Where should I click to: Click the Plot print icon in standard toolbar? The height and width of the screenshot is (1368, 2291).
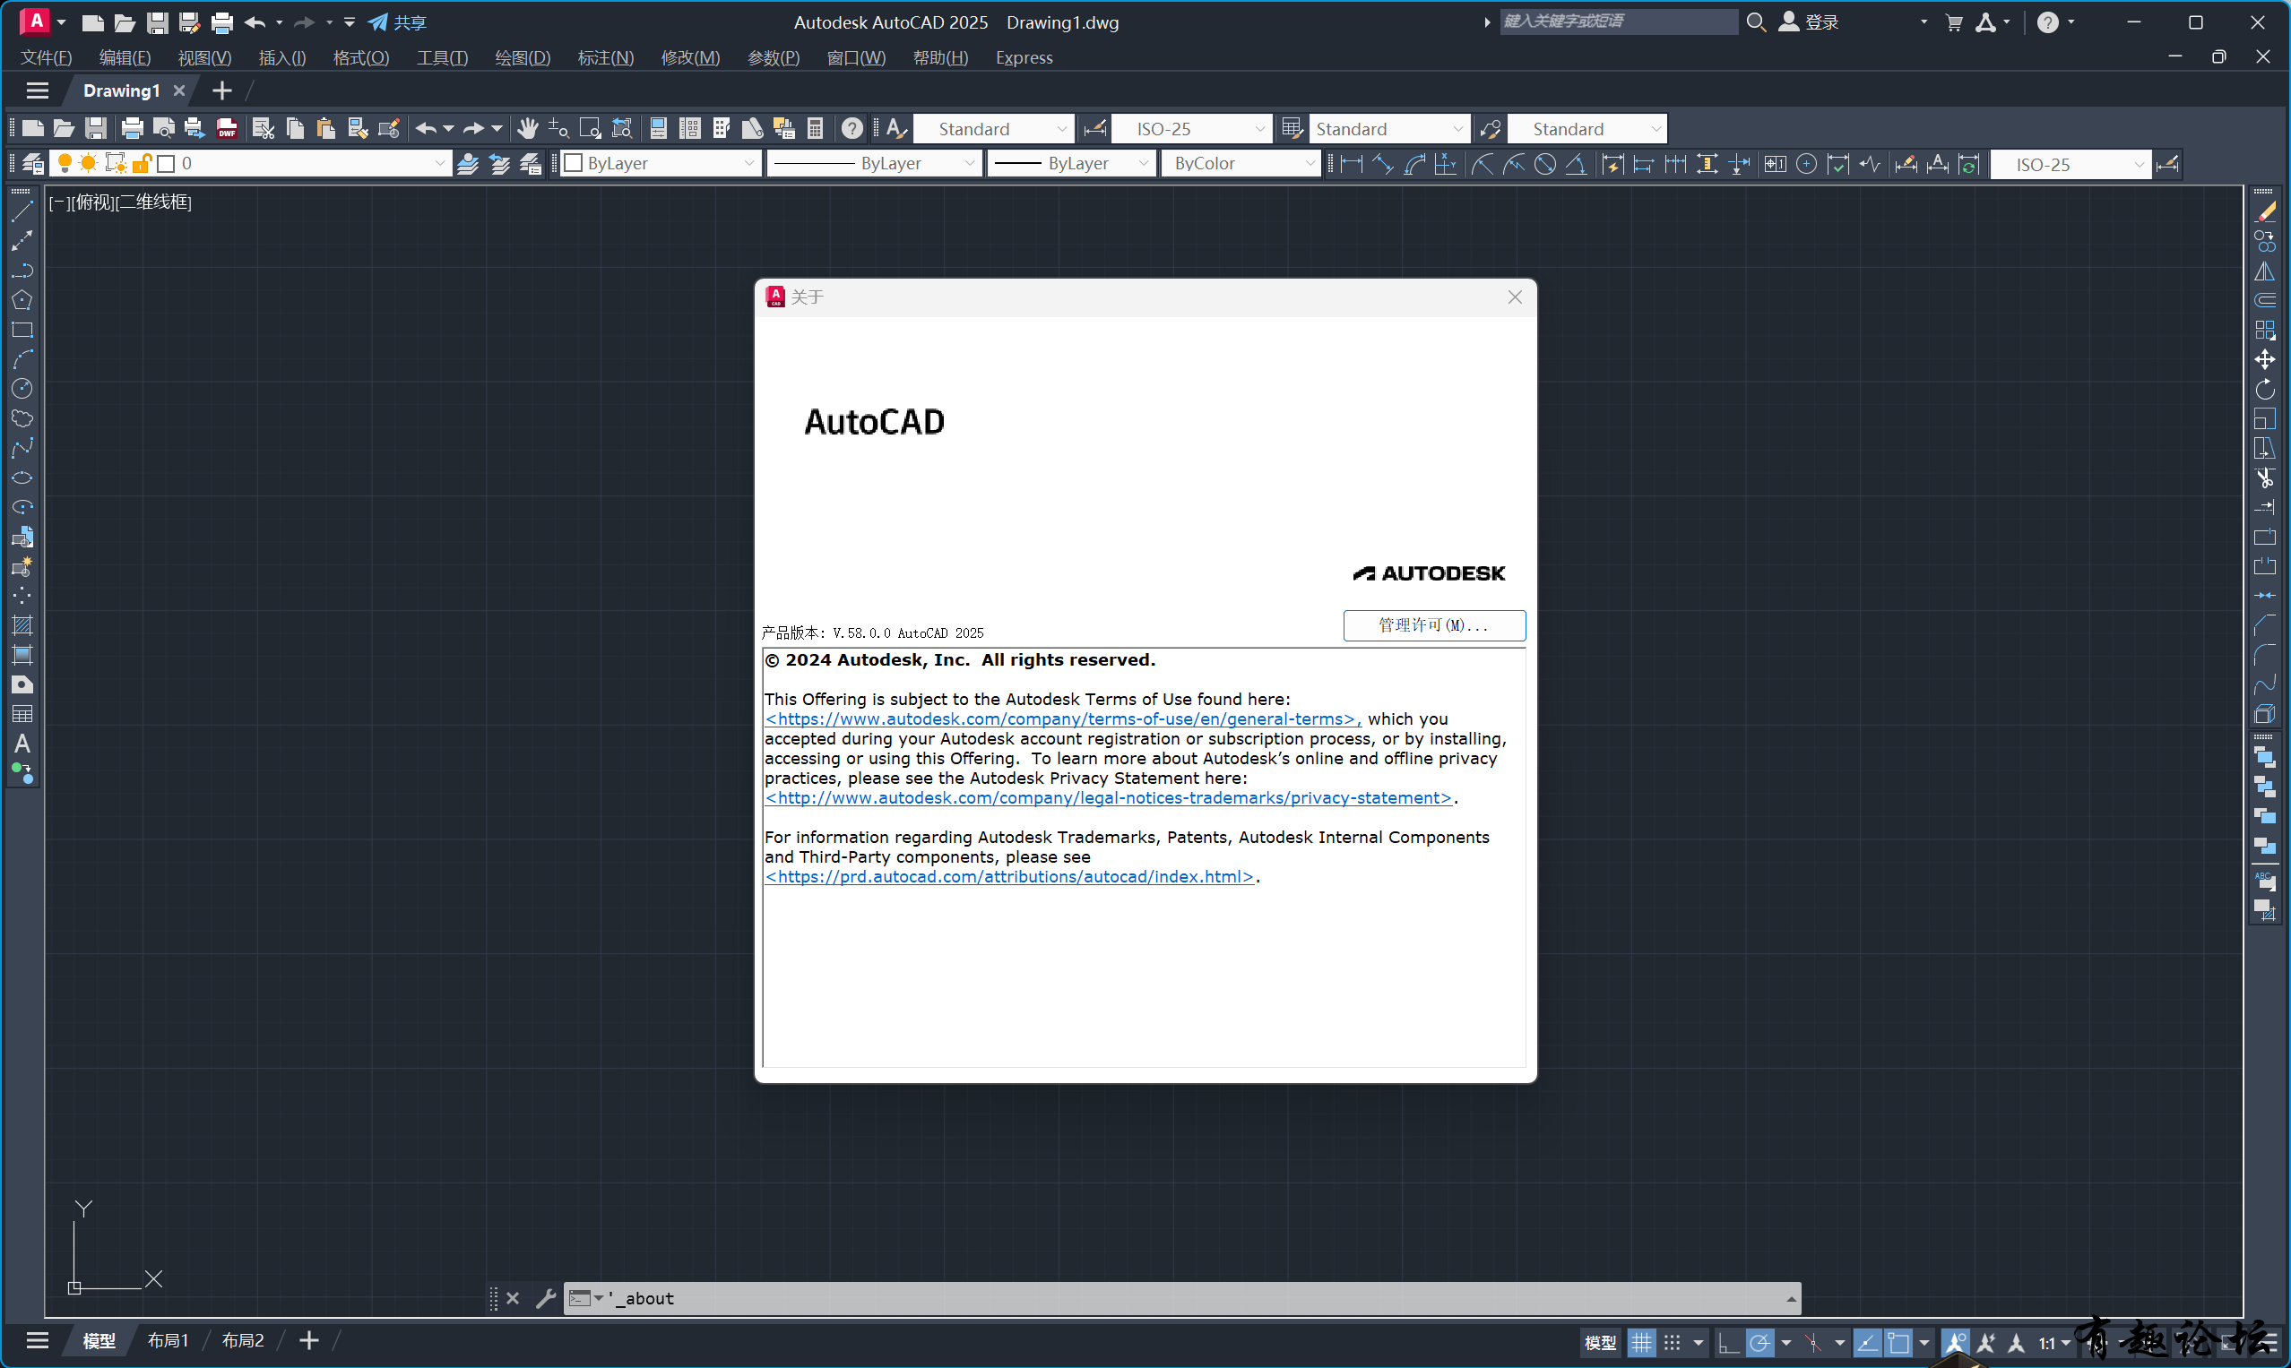(132, 128)
